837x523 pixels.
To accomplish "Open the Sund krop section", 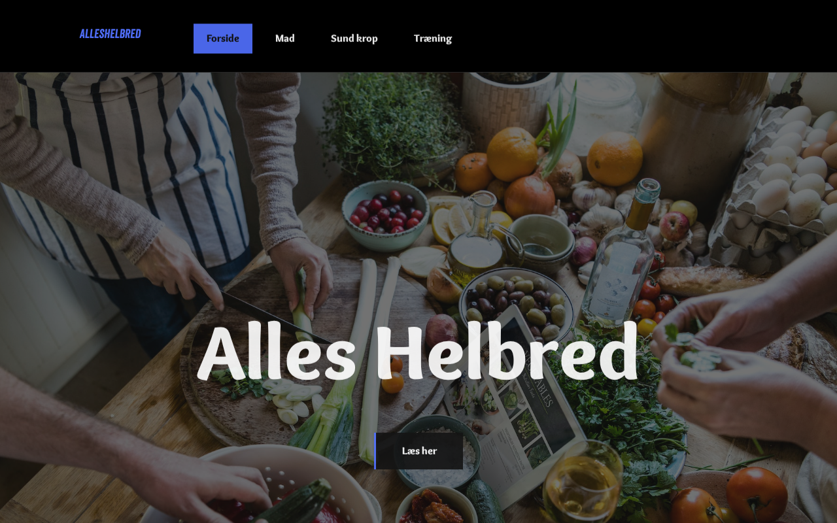I will [x=354, y=39].
